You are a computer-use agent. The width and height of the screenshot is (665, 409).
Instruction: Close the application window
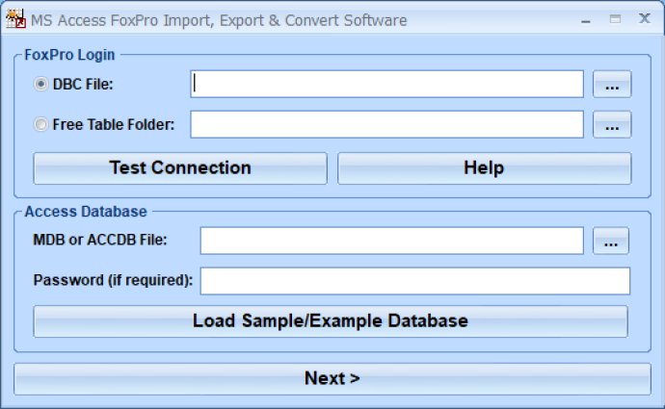click(645, 18)
